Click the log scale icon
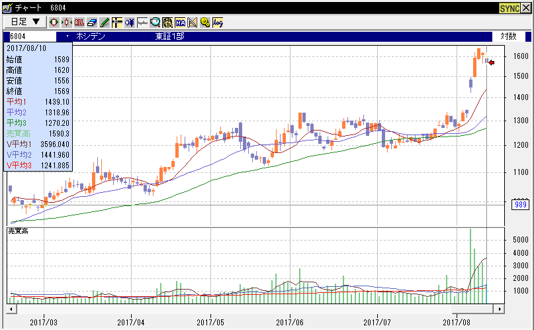This screenshot has width=534, height=330. click(218, 22)
